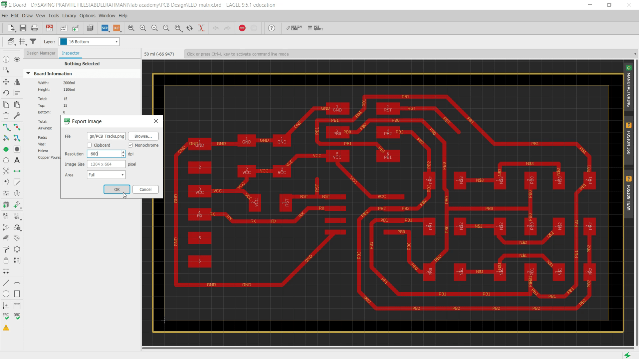Run the ERC check

click(6, 315)
